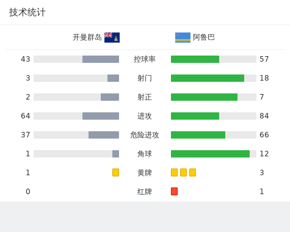Click Aruba's second yellow card icon
This screenshot has width=290, height=232.
(183, 172)
